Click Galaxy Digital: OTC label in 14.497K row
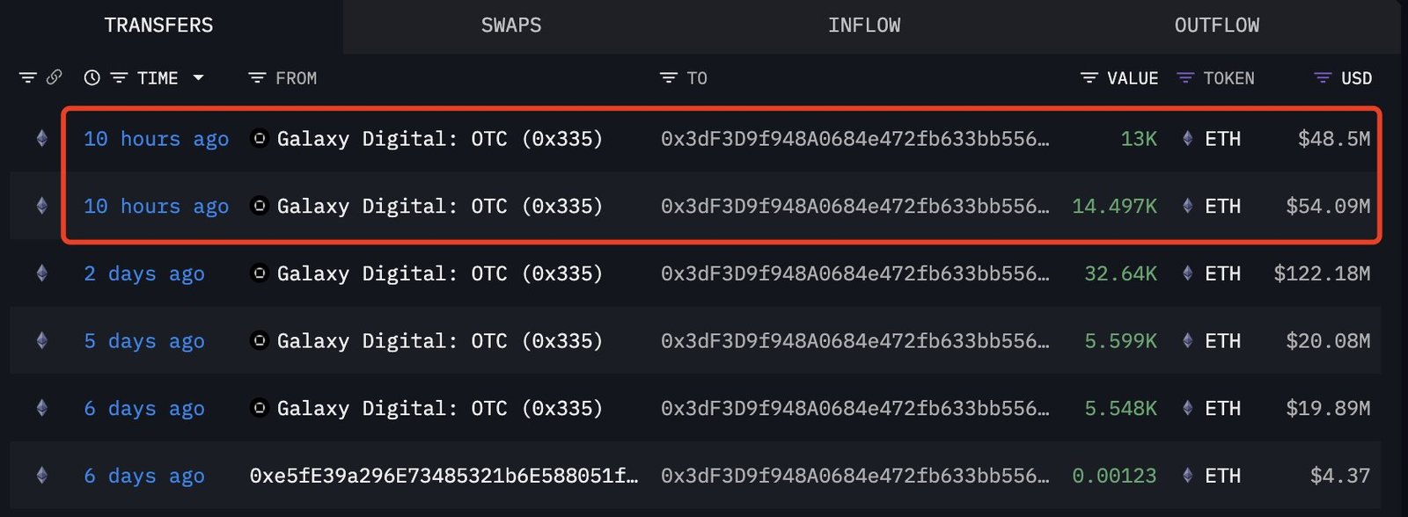 439,206
